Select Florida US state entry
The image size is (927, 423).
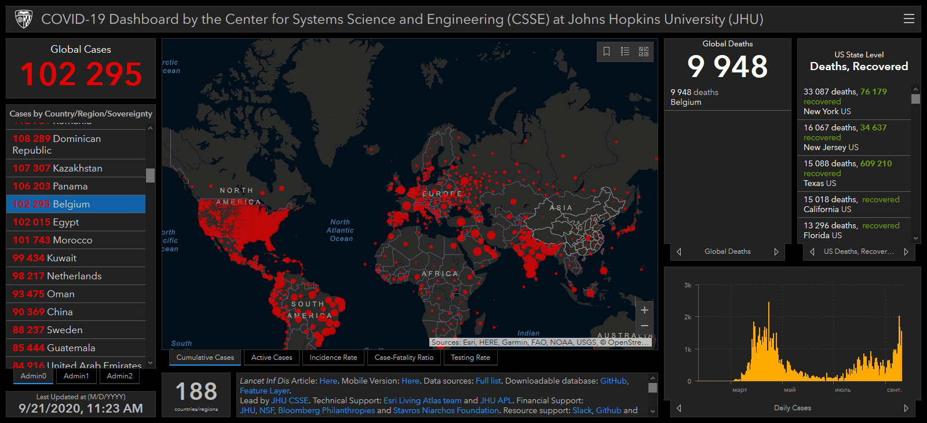[x=855, y=230]
